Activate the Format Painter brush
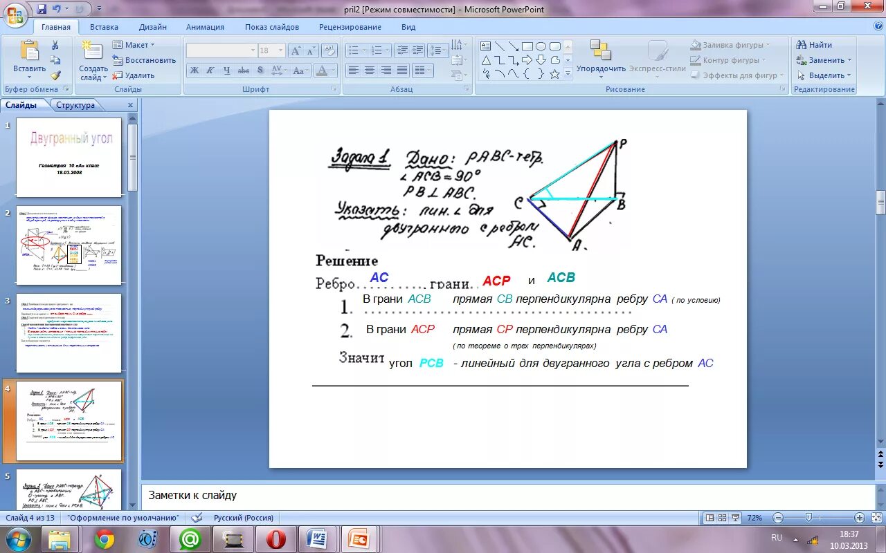 tap(55, 75)
